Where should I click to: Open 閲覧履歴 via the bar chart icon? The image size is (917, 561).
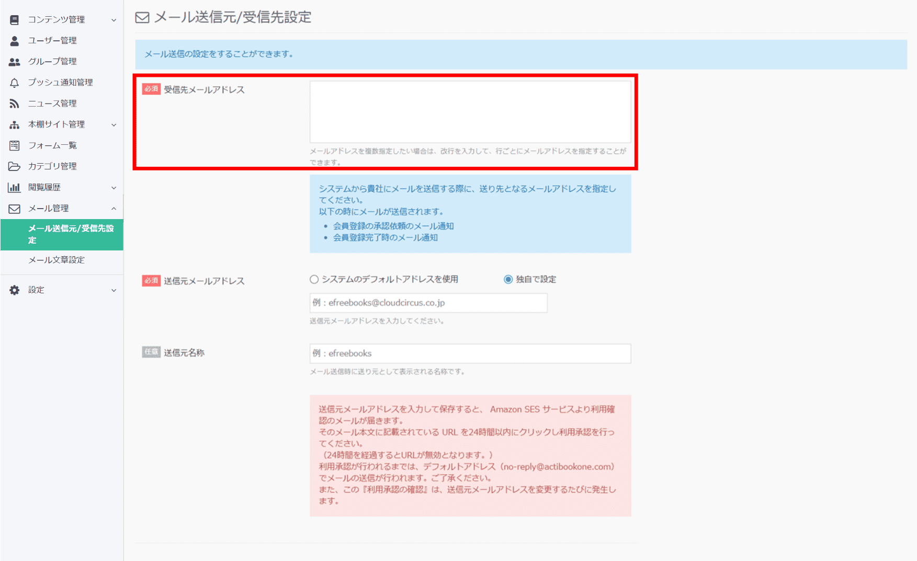click(x=13, y=187)
